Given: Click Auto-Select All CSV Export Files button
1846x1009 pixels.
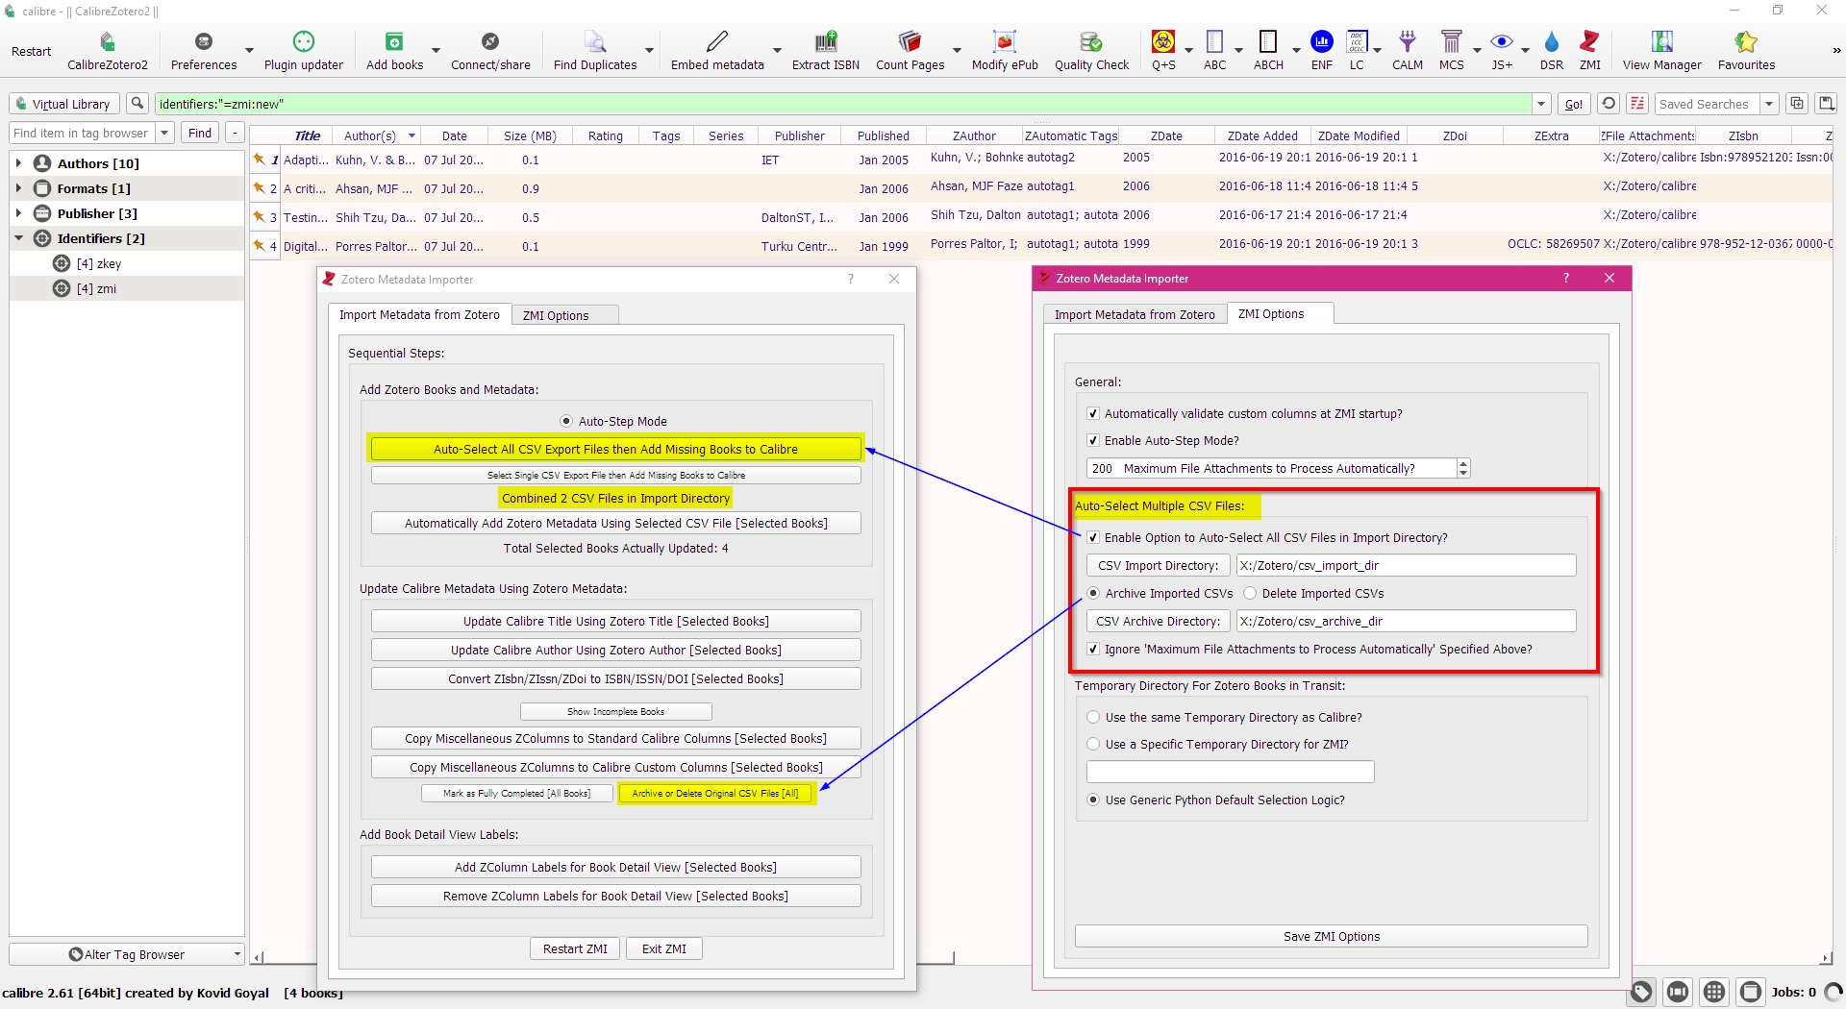Looking at the screenshot, I should [615, 450].
